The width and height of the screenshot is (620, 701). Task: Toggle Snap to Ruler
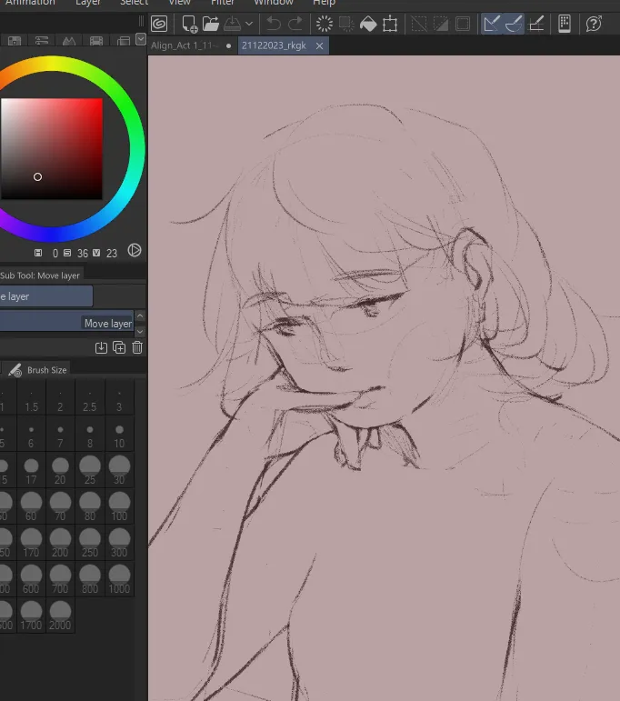coord(492,24)
